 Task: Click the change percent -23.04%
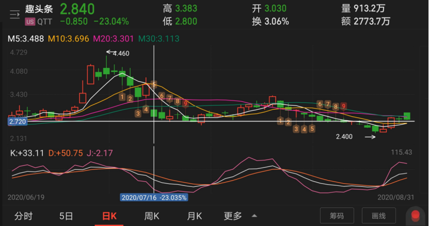(x=111, y=21)
